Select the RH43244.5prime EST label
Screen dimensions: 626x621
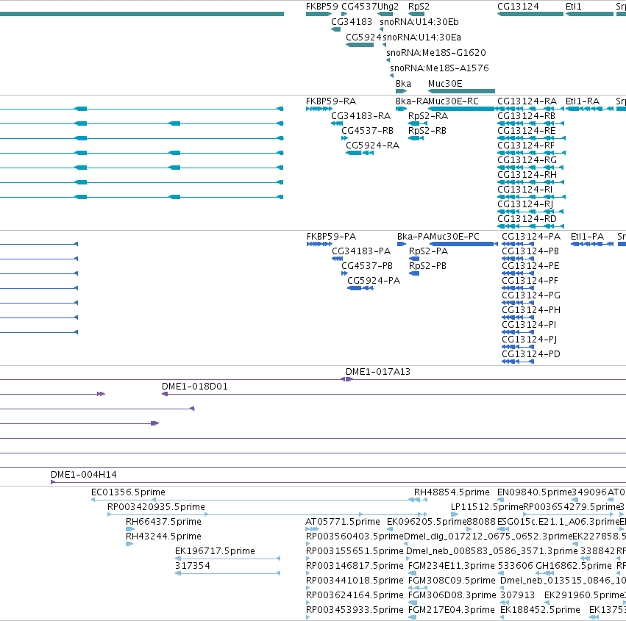click(163, 536)
